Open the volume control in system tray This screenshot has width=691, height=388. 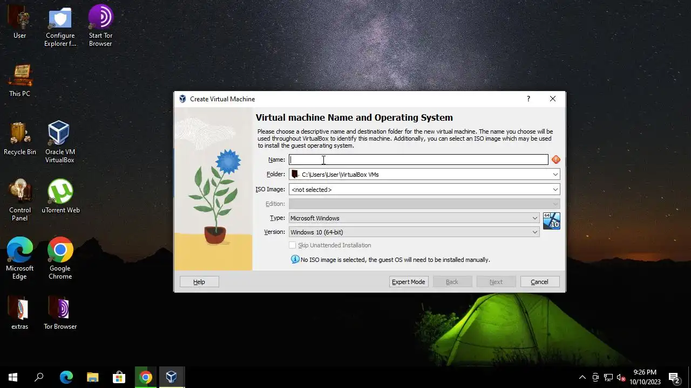pos(621,377)
